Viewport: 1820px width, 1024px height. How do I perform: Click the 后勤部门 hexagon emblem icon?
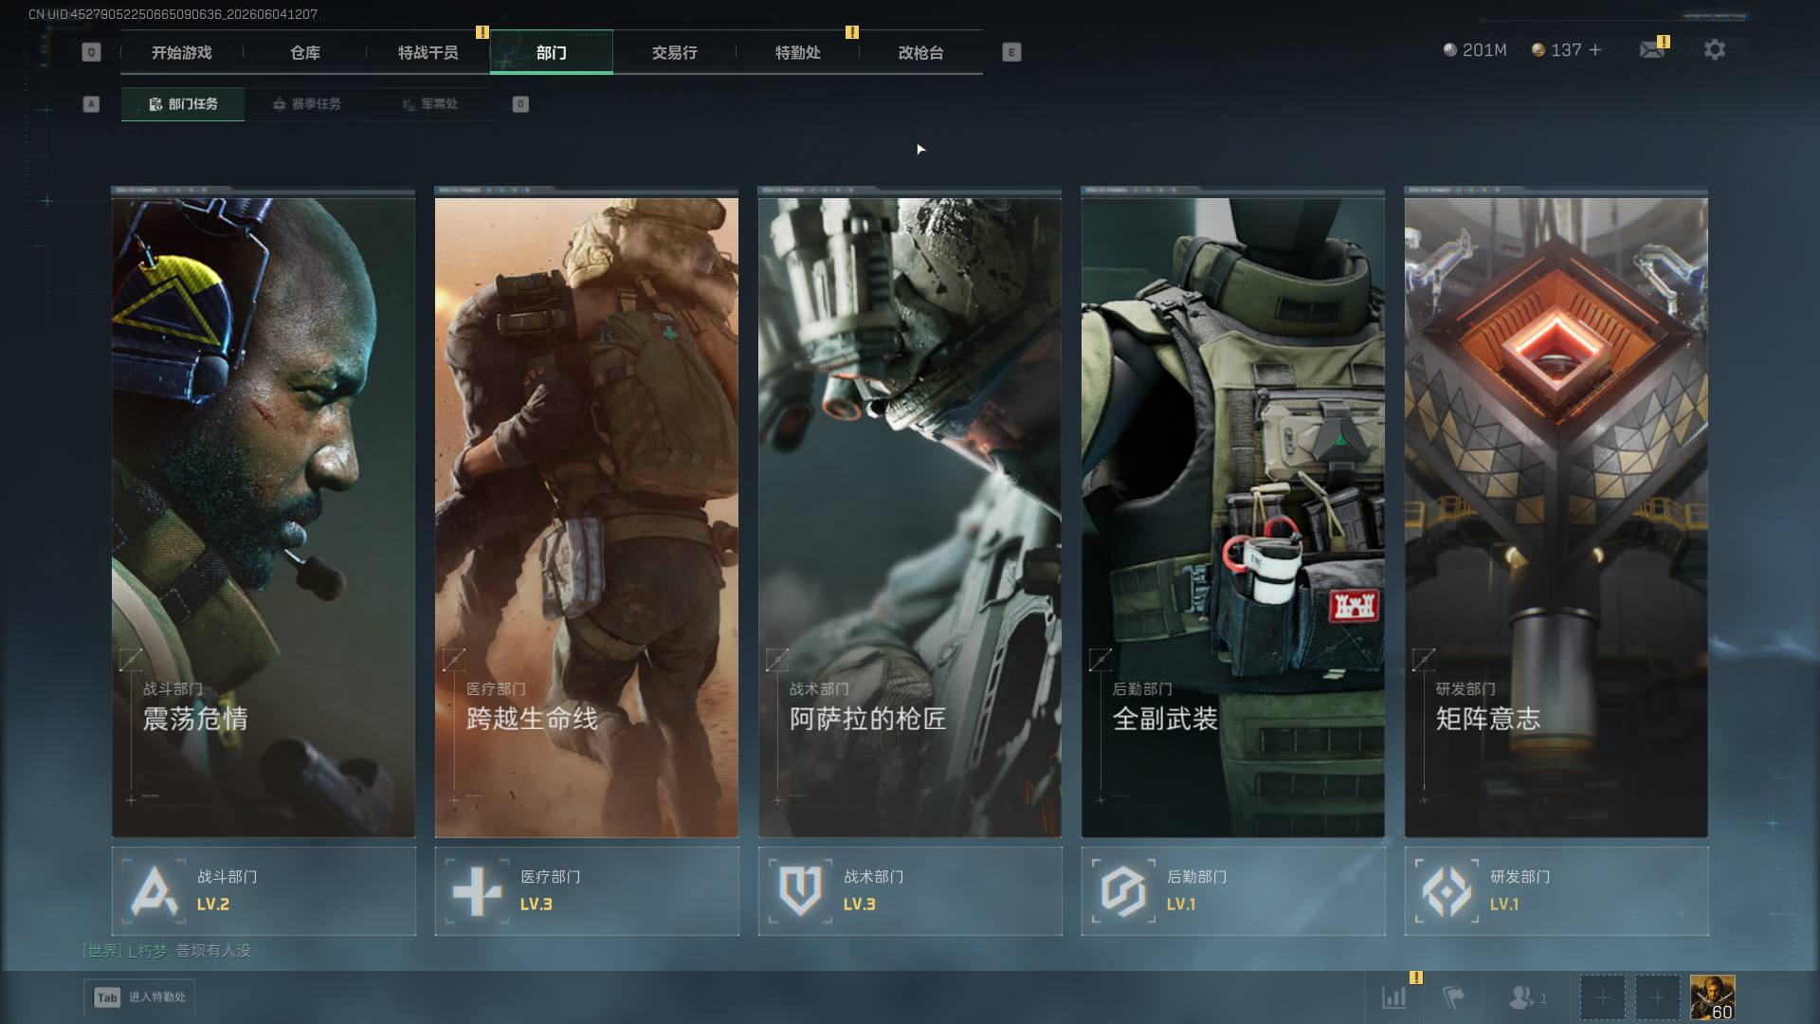1123,891
